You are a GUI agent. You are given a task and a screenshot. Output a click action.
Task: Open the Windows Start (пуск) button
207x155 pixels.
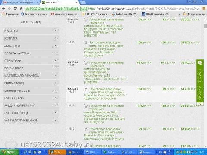click(x=9, y=152)
